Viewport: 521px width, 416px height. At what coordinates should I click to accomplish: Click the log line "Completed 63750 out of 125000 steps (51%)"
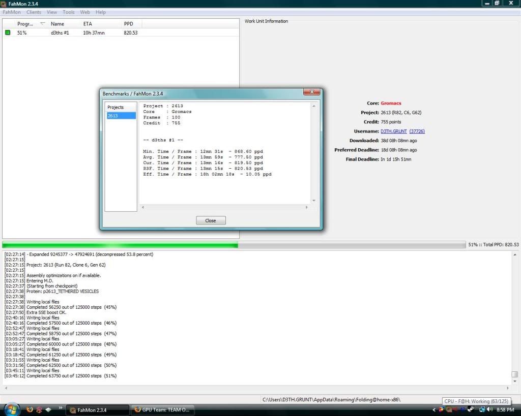tap(71, 376)
